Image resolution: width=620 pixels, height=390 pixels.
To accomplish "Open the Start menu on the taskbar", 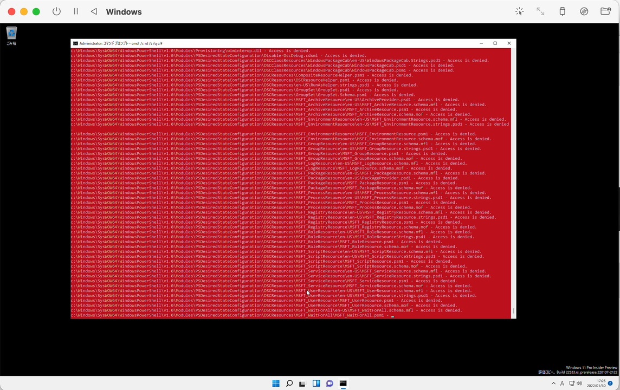I will click(x=276, y=383).
